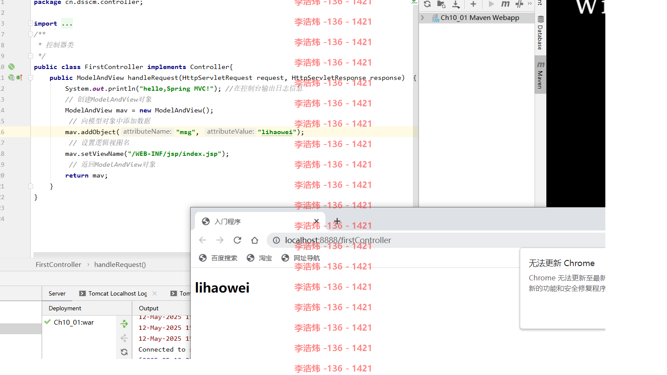Click handleRequest() in editor breadcrumb
This screenshot has height=375, width=667.
[x=120, y=265]
